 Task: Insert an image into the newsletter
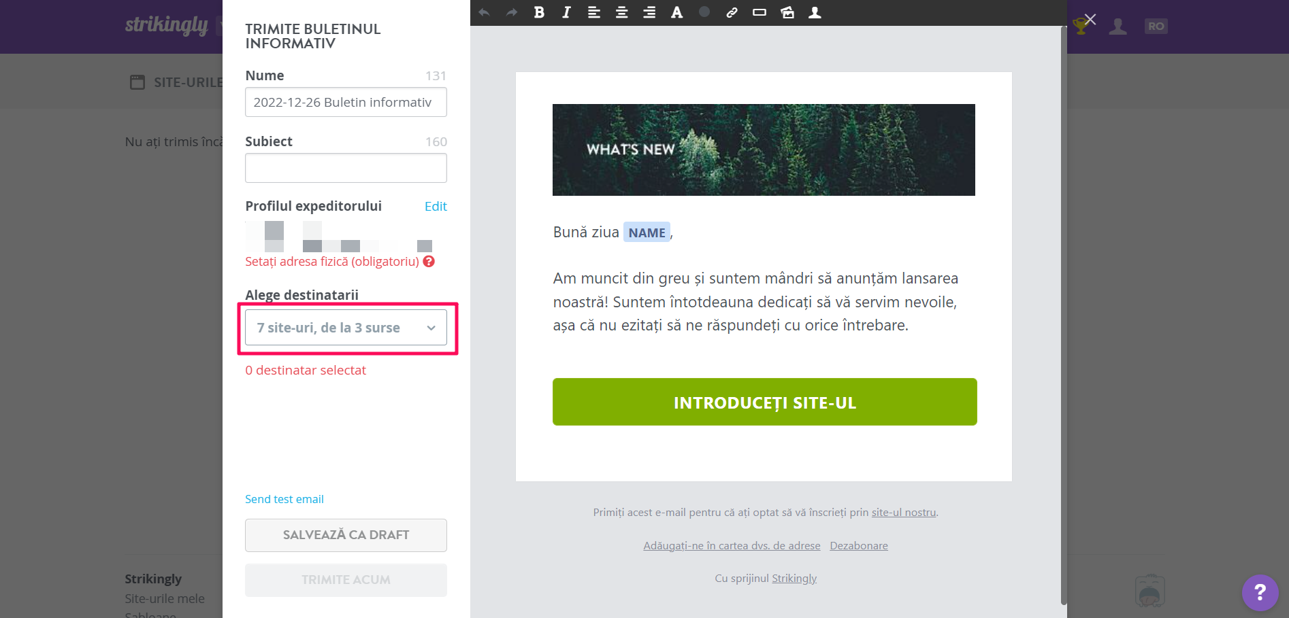(787, 12)
